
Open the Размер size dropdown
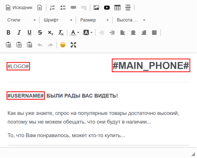(95, 20)
